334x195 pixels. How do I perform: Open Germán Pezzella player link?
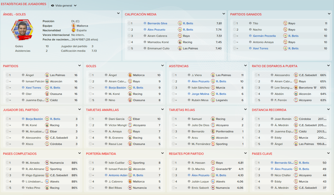(x=264, y=36)
